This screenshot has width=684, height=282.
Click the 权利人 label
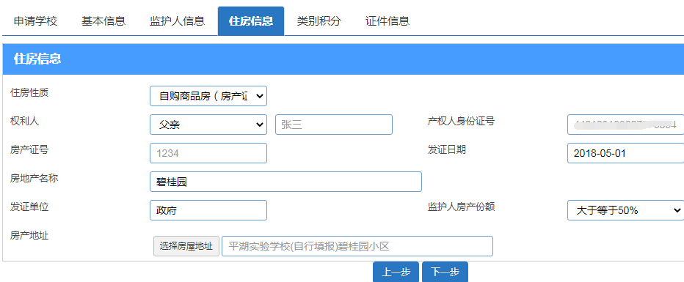[x=24, y=122]
